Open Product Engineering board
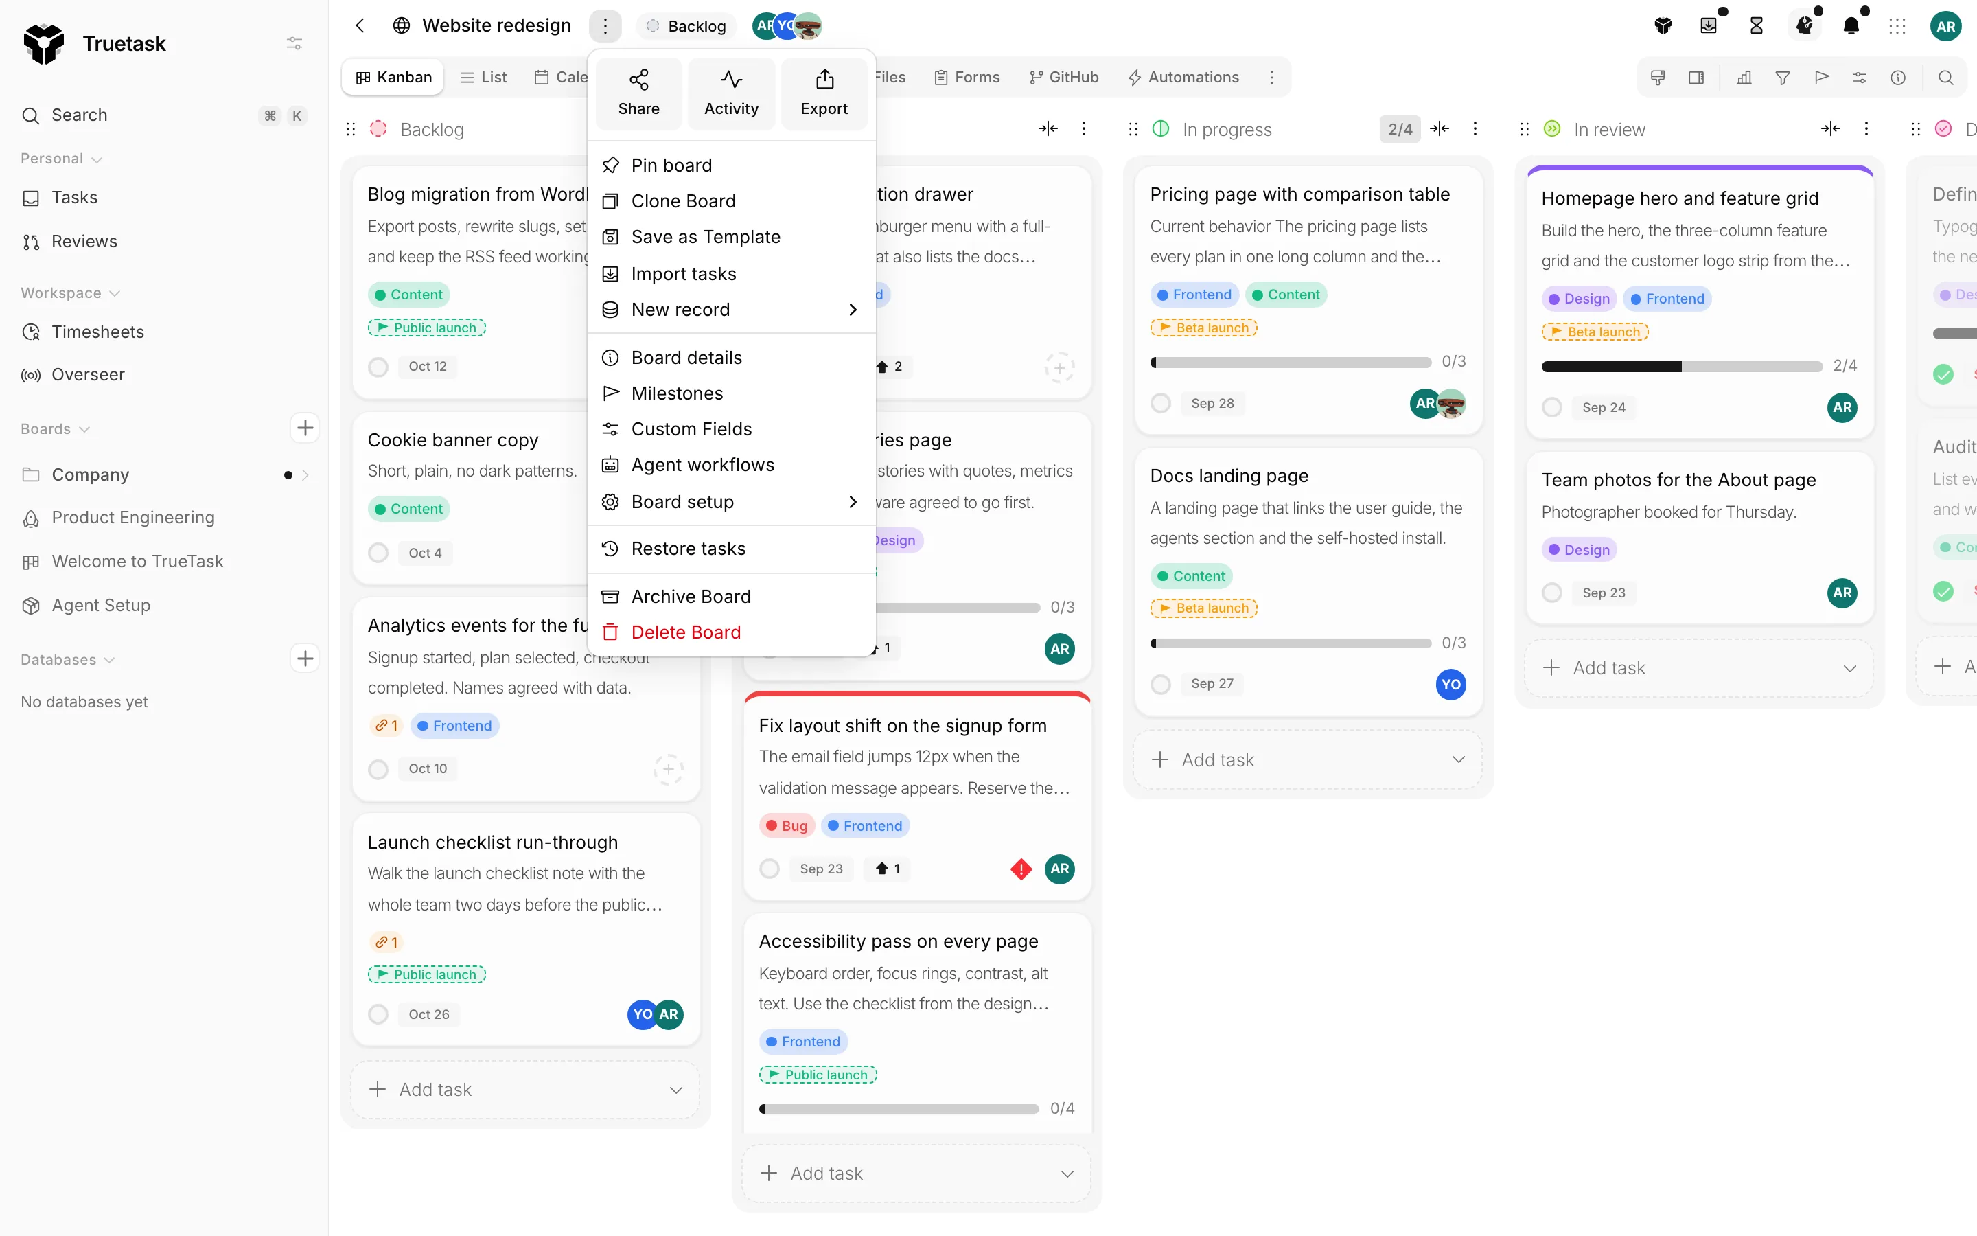1977x1236 pixels. tap(132, 518)
